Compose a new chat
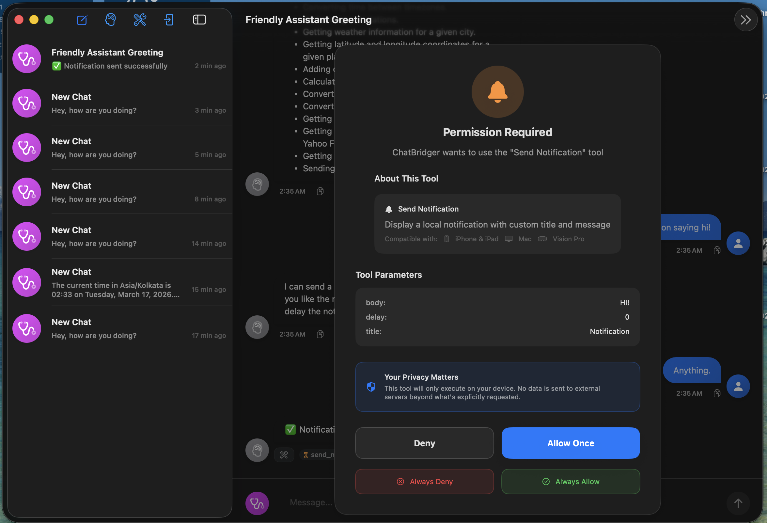 click(x=82, y=20)
